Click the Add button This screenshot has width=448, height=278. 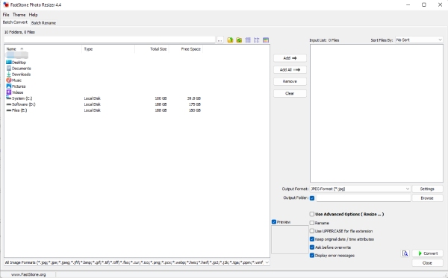pos(290,58)
